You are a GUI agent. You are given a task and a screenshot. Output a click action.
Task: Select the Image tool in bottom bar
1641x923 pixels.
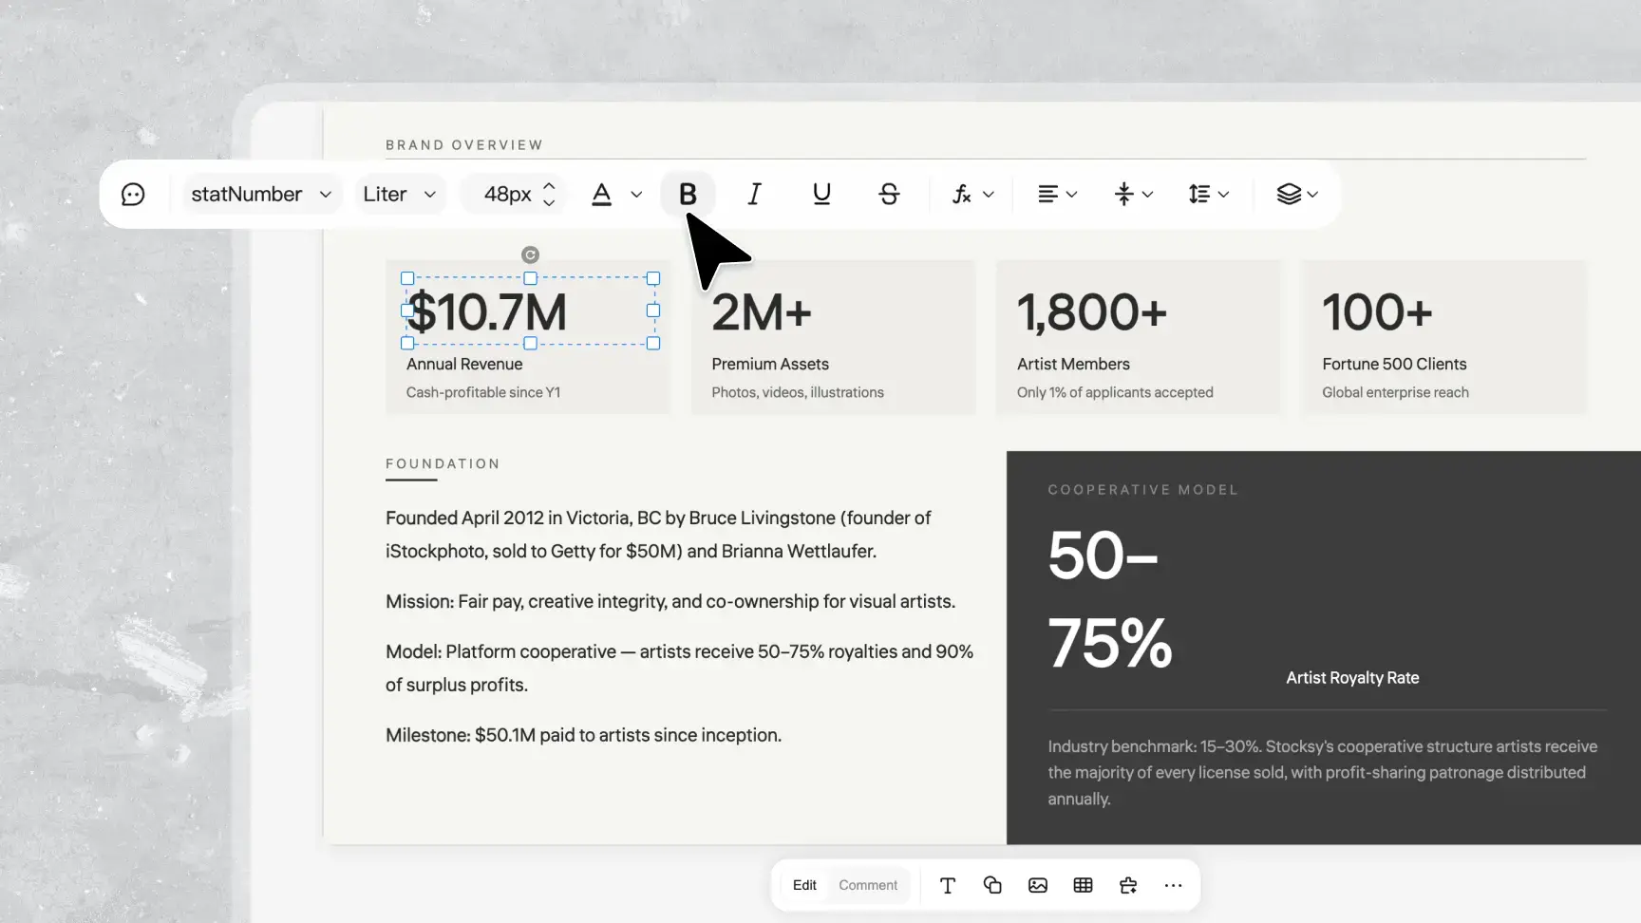(x=1038, y=885)
